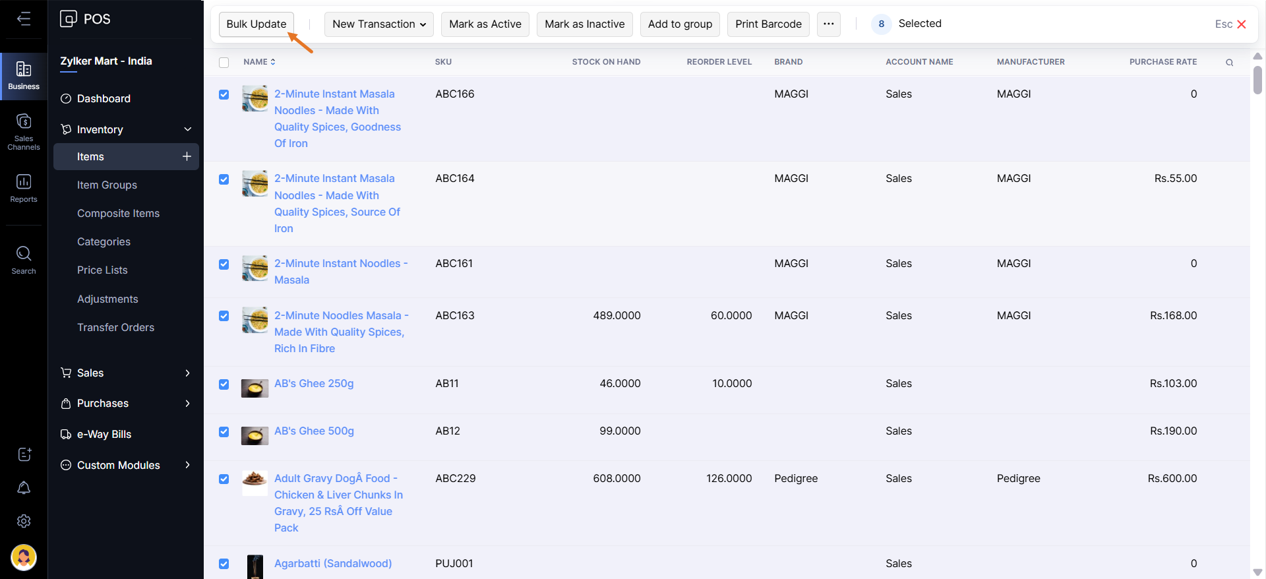
Task: Open the AB's Ghee 500g item link
Action: pyautogui.click(x=314, y=431)
